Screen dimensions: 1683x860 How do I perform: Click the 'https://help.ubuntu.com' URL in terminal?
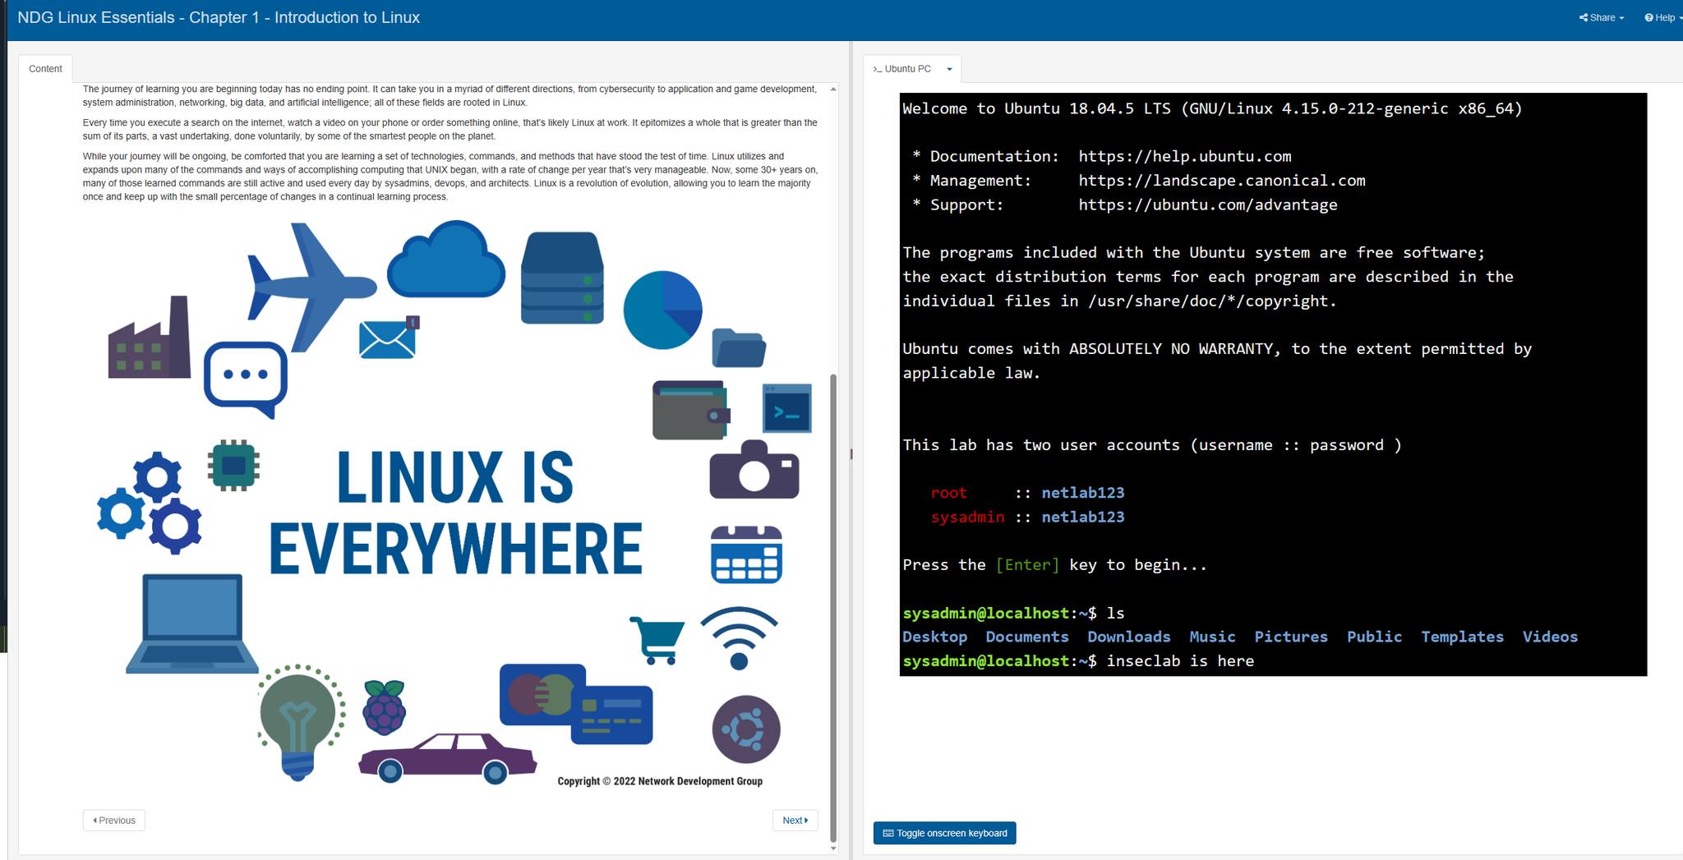coord(1185,156)
